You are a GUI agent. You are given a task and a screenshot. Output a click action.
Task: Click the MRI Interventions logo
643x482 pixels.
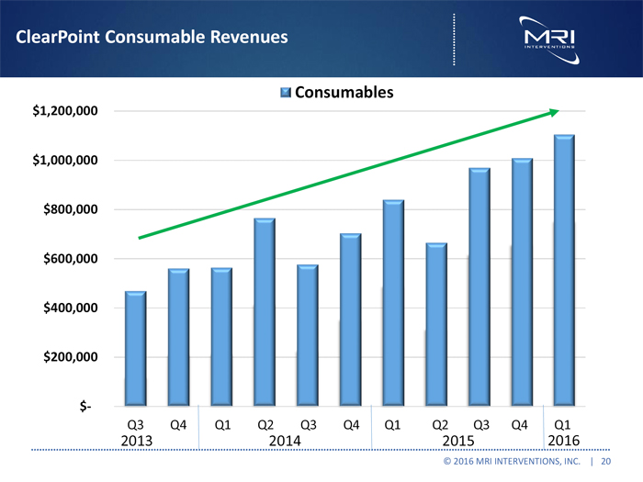coord(547,37)
